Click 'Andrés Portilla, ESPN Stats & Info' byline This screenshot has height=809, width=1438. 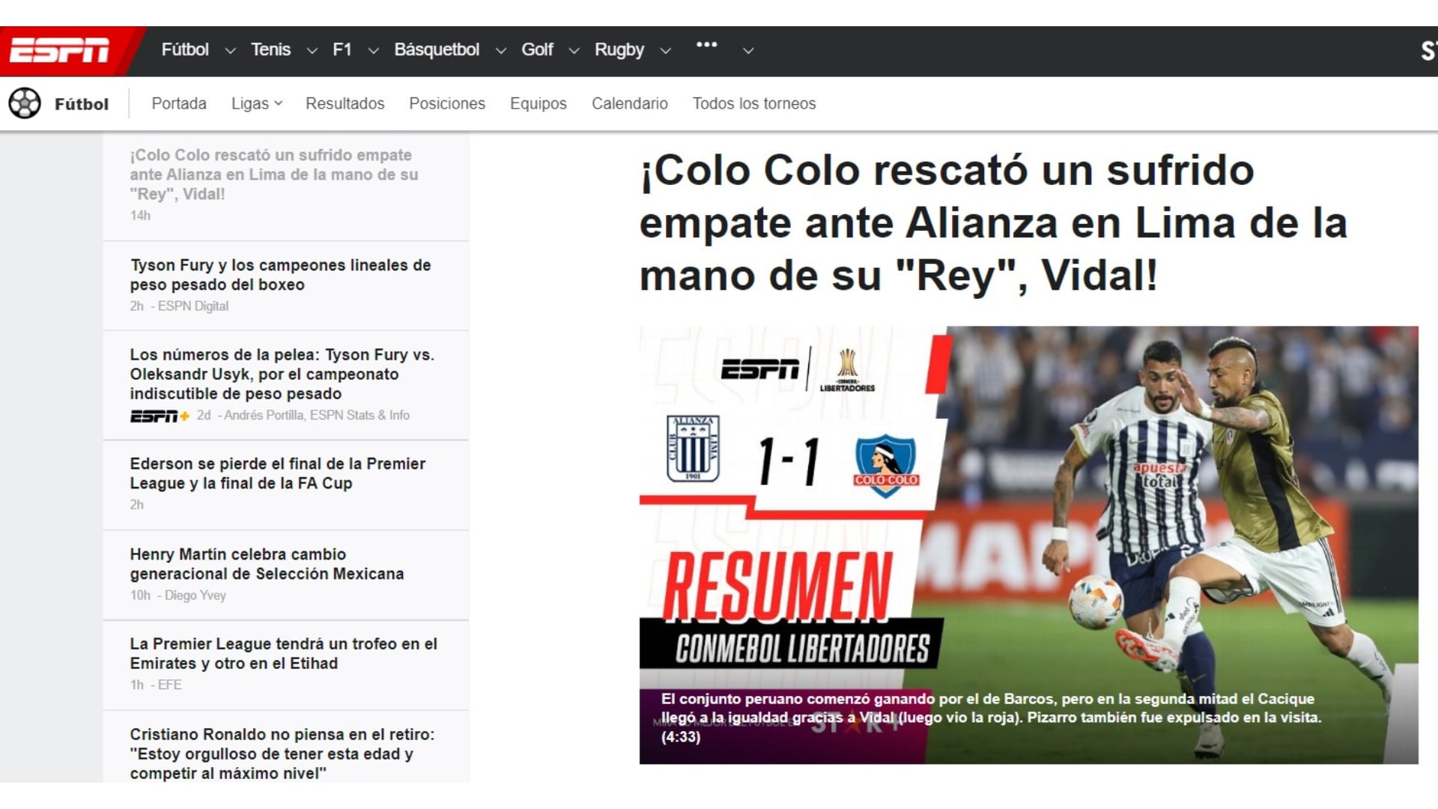317,416
